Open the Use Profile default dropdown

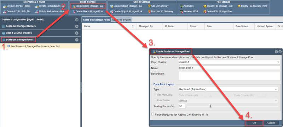[276, 101]
